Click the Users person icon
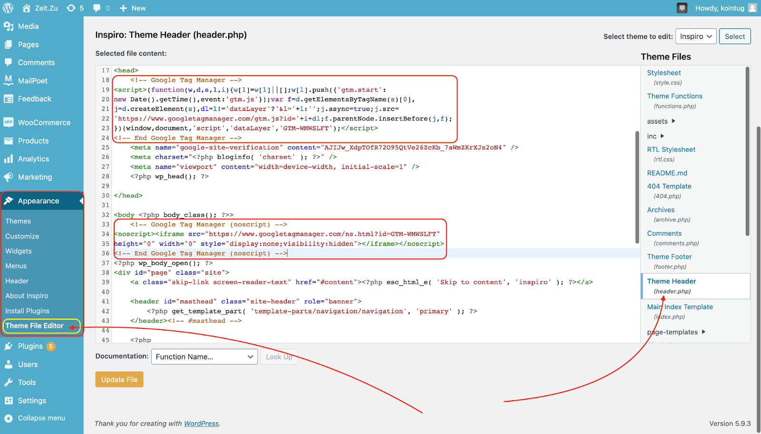The width and height of the screenshot is (761, 434). click(x=8, y=364)
